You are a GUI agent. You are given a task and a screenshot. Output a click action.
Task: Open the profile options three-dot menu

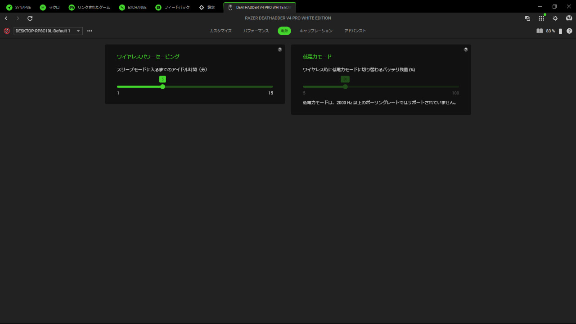(x=90, y=31)
